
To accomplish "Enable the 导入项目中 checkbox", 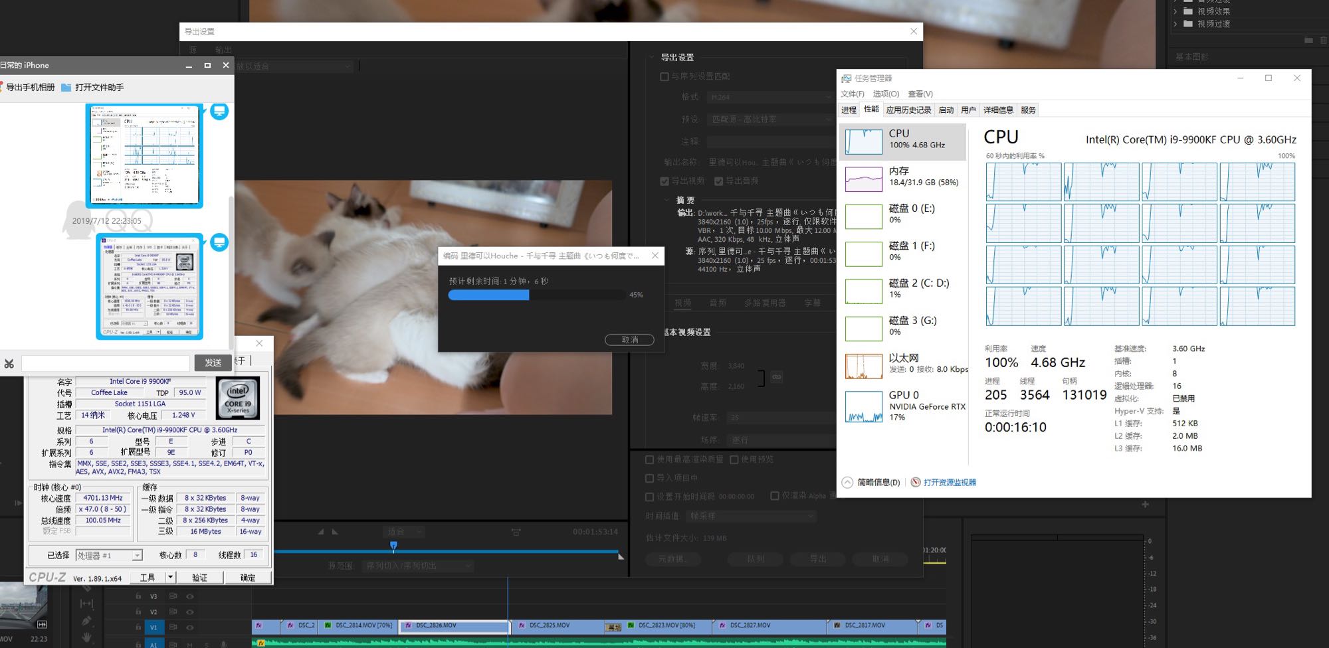I will 650,478.
